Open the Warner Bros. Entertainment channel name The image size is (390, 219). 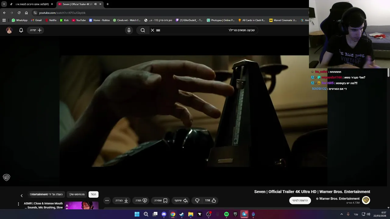pyautogui.click(x=339, y=199)
